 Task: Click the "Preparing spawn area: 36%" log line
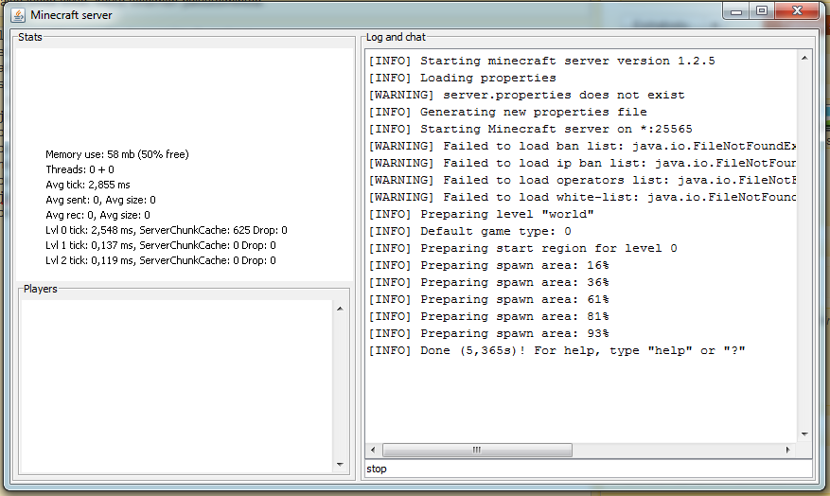pyautogui.click(x=489, y=282)
